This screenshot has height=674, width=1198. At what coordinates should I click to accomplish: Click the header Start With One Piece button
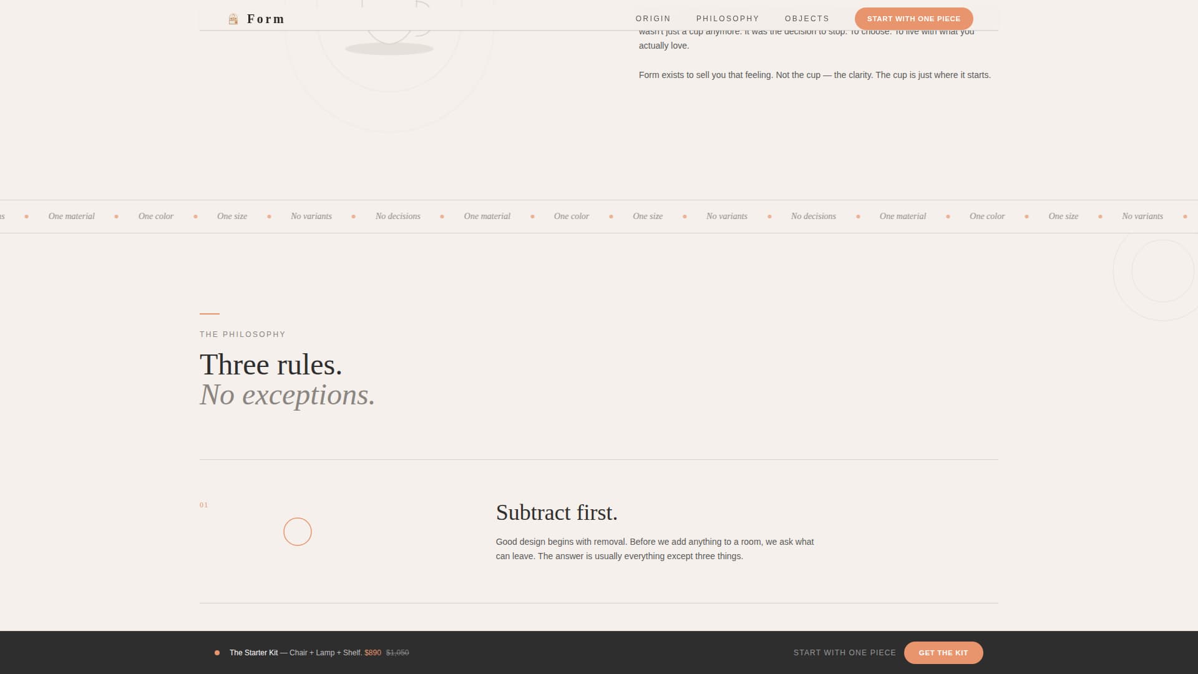(x=913, y=19)
